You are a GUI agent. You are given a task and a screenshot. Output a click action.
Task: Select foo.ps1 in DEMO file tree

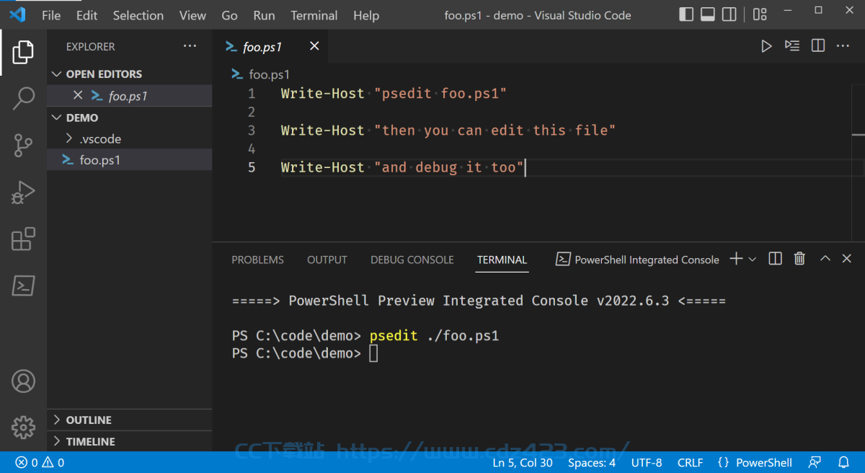pyautogui.click(x=130, y=160)
